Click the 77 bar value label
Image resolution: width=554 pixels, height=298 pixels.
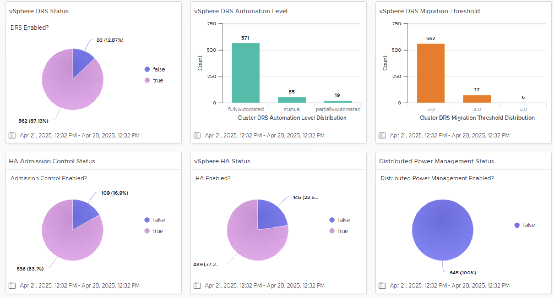pyautogui.click(x=477, y=90)
